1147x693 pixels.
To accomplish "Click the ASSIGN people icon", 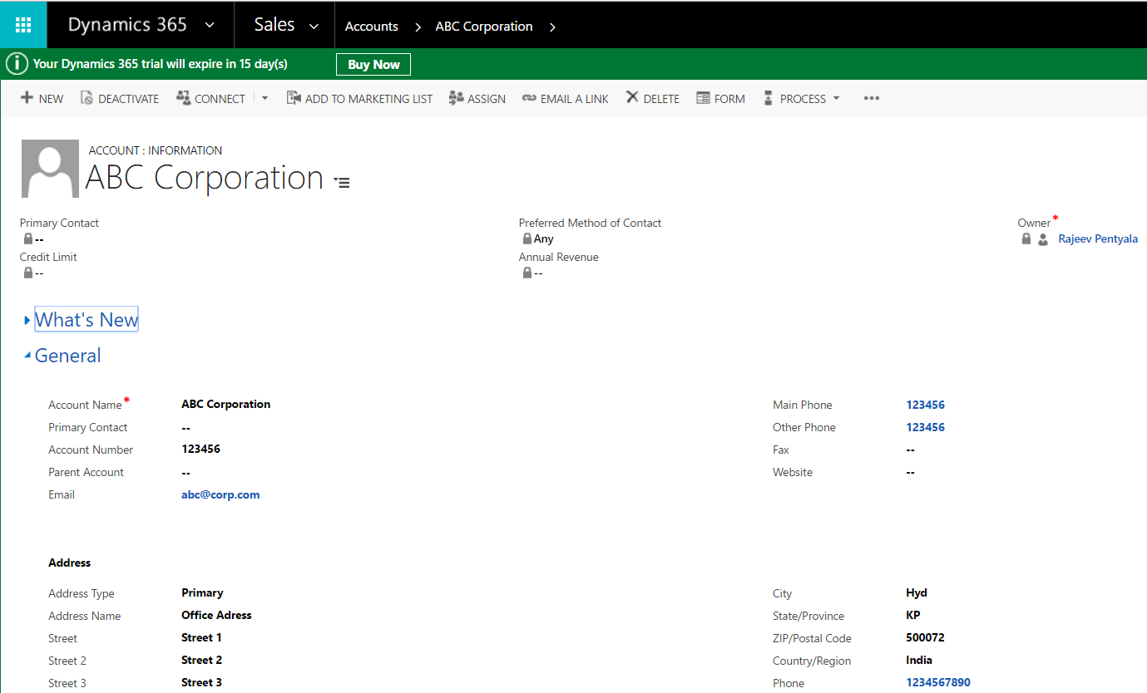I will click(456, 98).
